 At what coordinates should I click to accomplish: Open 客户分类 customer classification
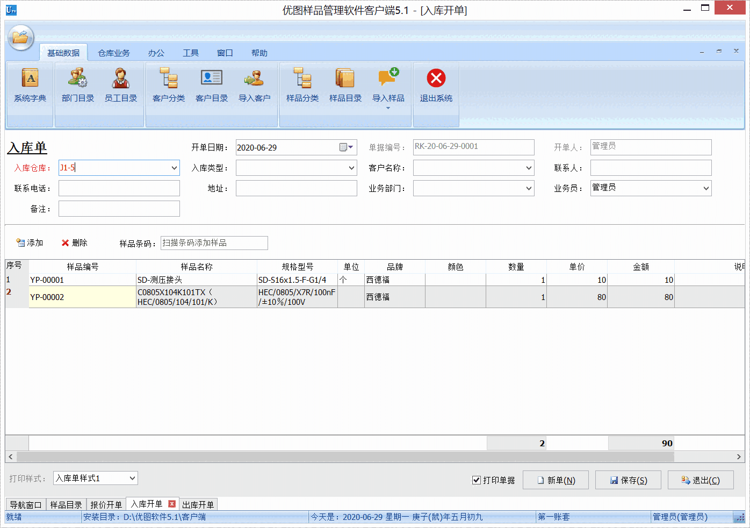168,86
